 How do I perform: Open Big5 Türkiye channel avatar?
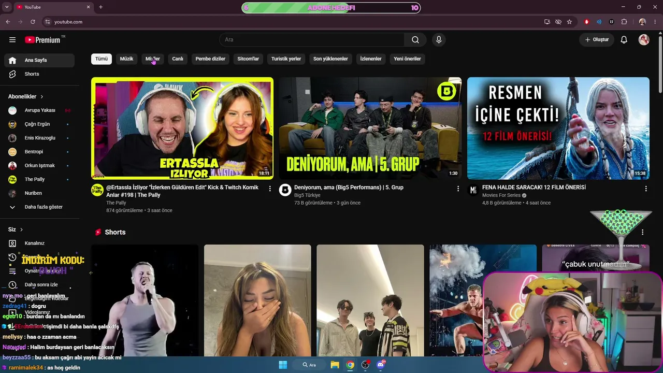(285, 190)
